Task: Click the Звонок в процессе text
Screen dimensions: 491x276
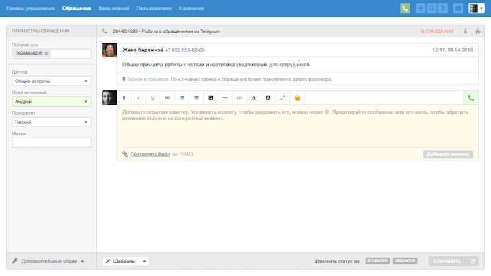Action: coord(148,80)
